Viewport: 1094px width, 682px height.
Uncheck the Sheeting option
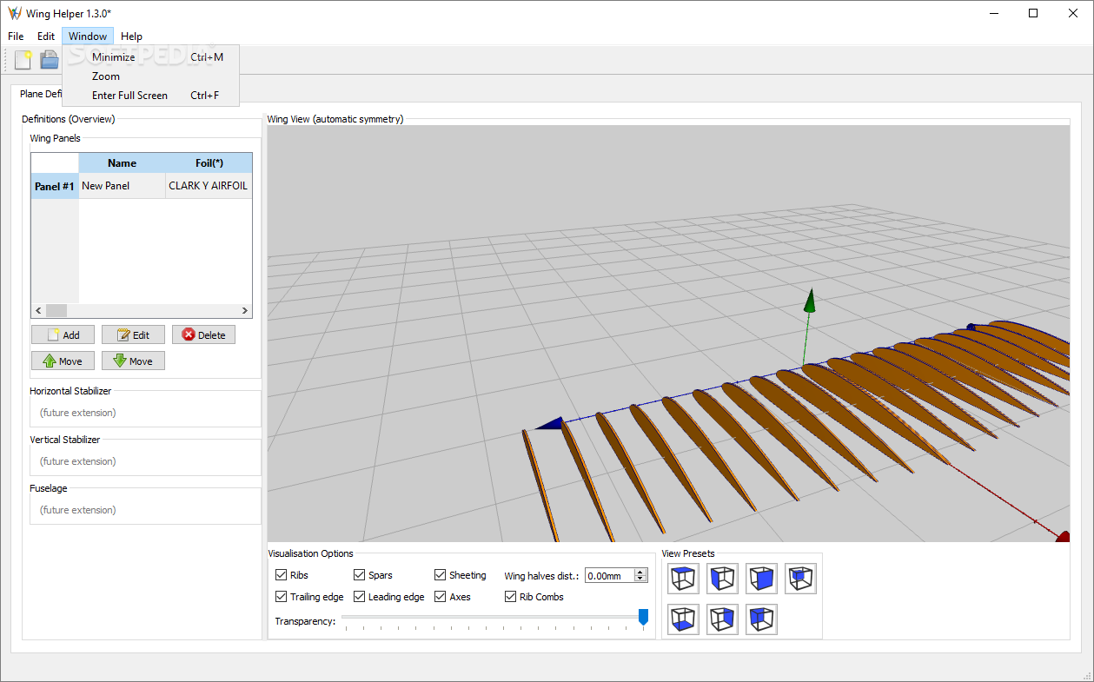(x=441, y=575)
